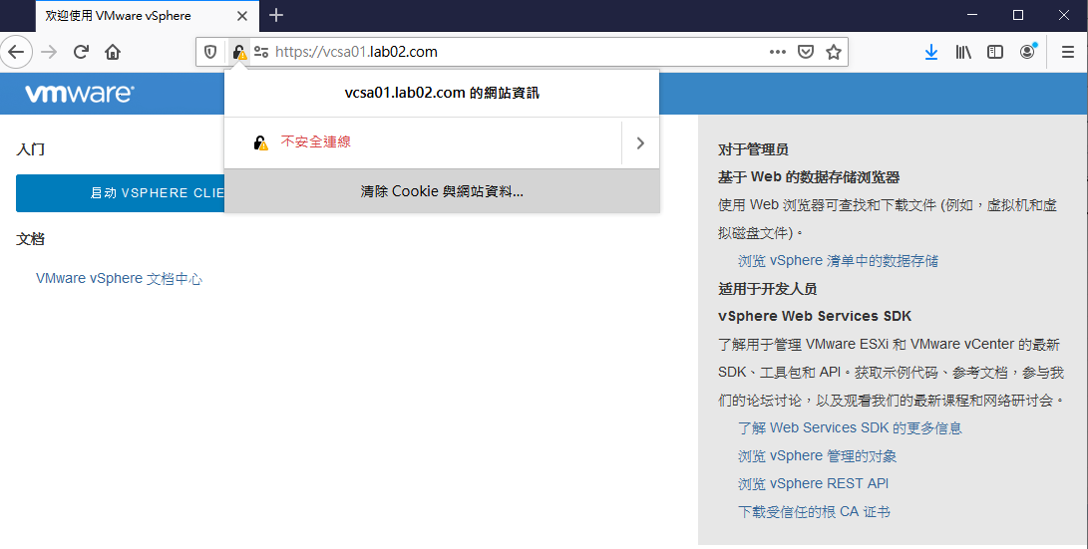
Task: Go back with the browser back arrow
Action: point(16,52)
